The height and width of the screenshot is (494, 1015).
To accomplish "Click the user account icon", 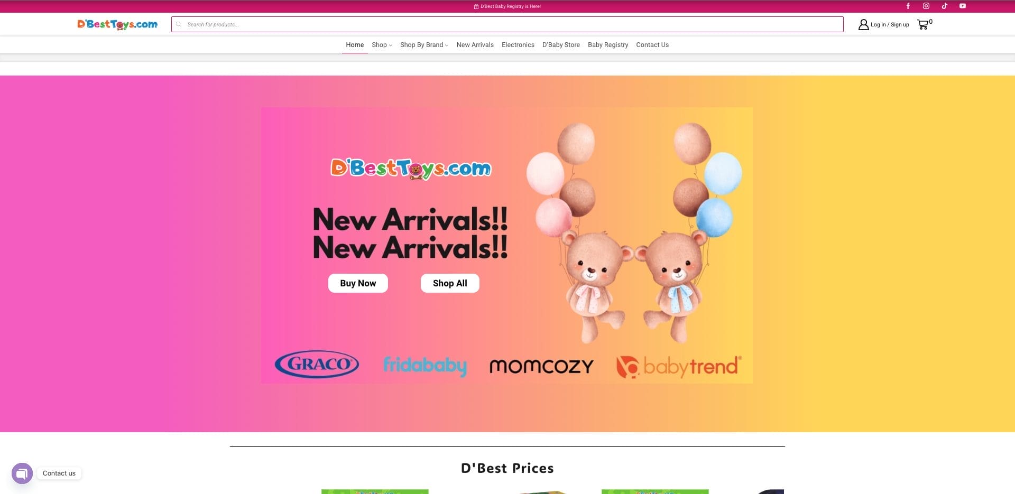I will [x=863, y=24].
